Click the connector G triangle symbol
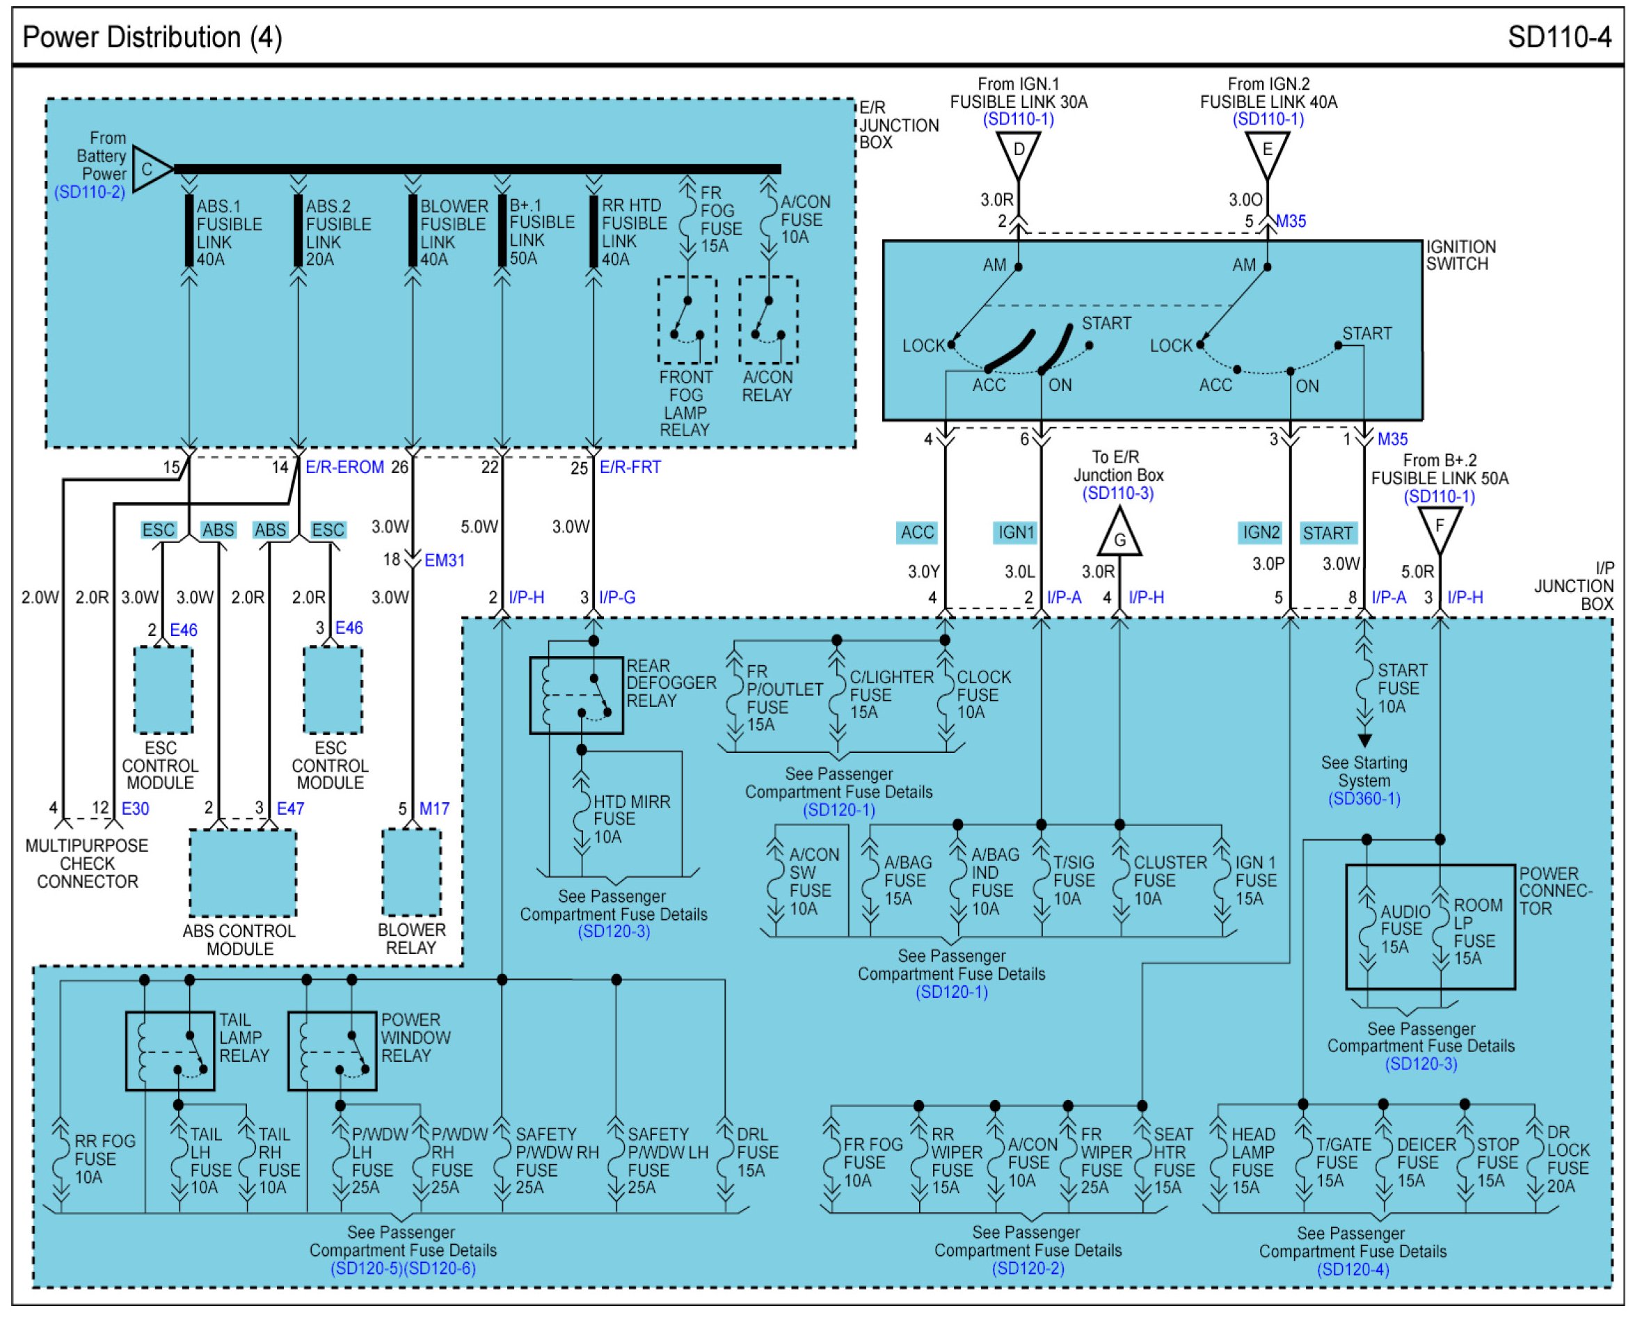Image resolution: width=1642 pixels, height=1322 pixels. pos(1119,536)
